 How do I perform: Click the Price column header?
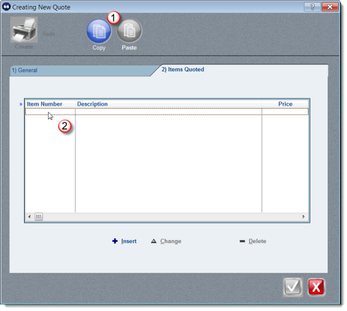coord(285,104)
